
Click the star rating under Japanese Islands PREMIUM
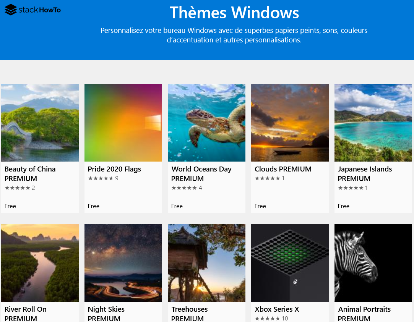tap(350, 188)
